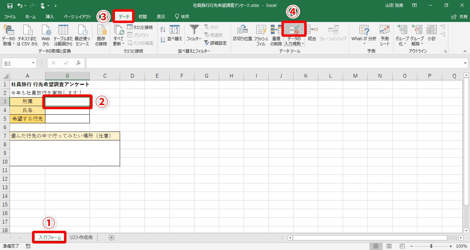
Task: Open the What-If Analysis menu
Action: (x=364, y=35)
